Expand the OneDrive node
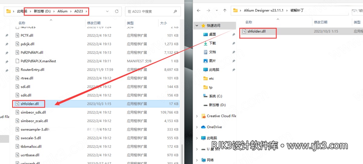363x164 pixels. coord(197,127)
